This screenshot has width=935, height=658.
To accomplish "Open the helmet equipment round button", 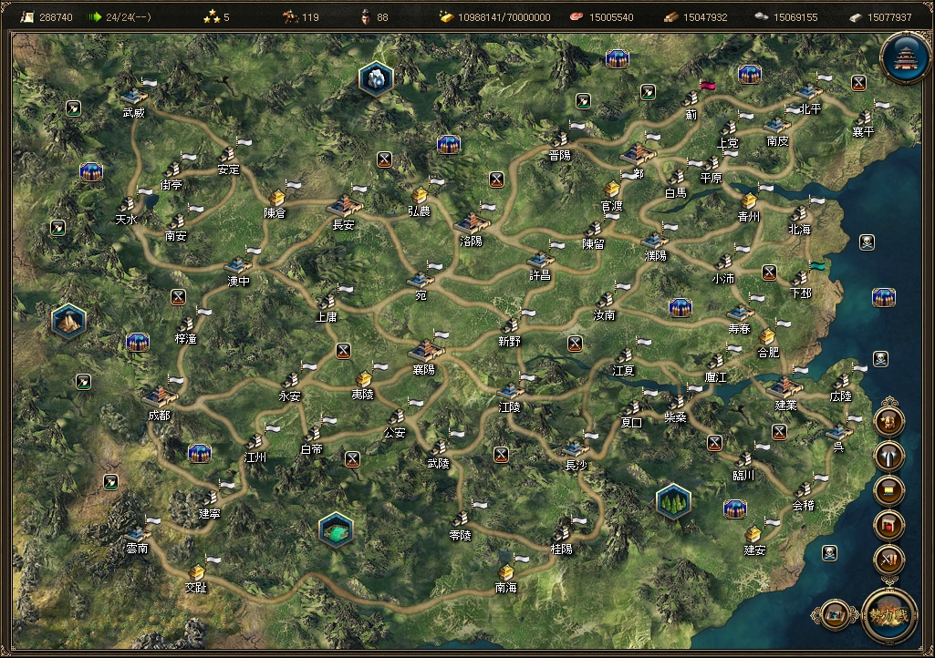I will (889, 456).
